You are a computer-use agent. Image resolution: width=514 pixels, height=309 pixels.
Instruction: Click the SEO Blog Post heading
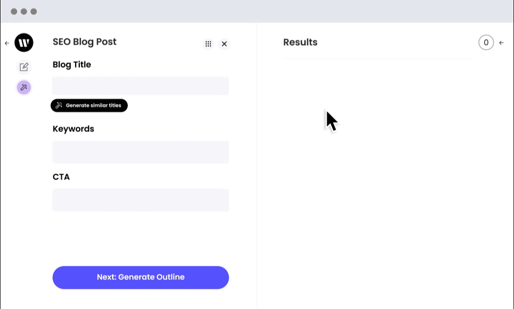pos(85,42)
